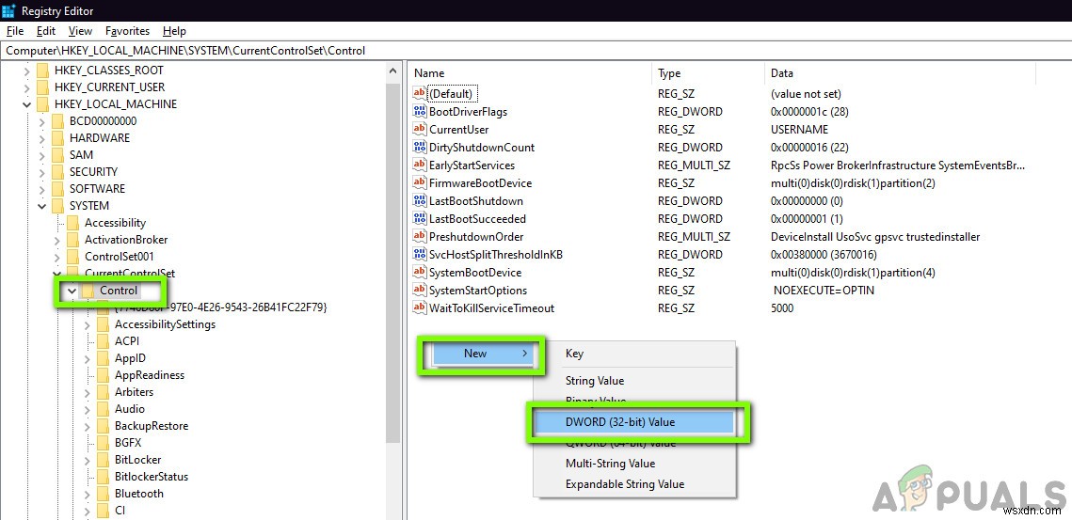Click the HKEY_CLASSES_ROOT folder icon

(x=43, y=70)
